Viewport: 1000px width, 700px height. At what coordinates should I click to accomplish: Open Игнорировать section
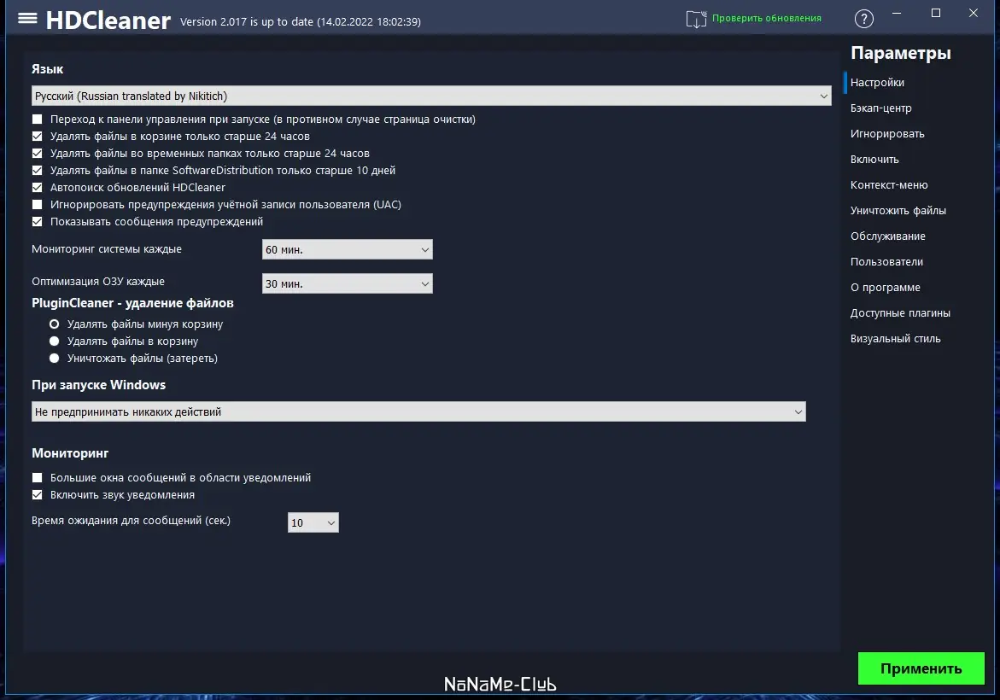coord(887,133)
